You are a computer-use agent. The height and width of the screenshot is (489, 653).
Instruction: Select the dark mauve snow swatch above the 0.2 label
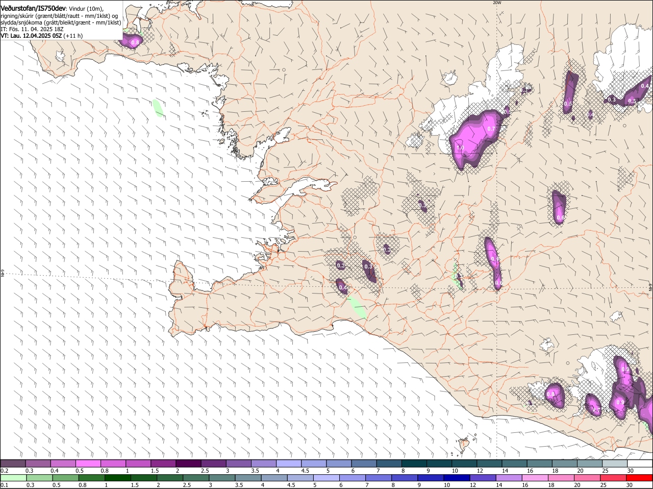point(13,463)
